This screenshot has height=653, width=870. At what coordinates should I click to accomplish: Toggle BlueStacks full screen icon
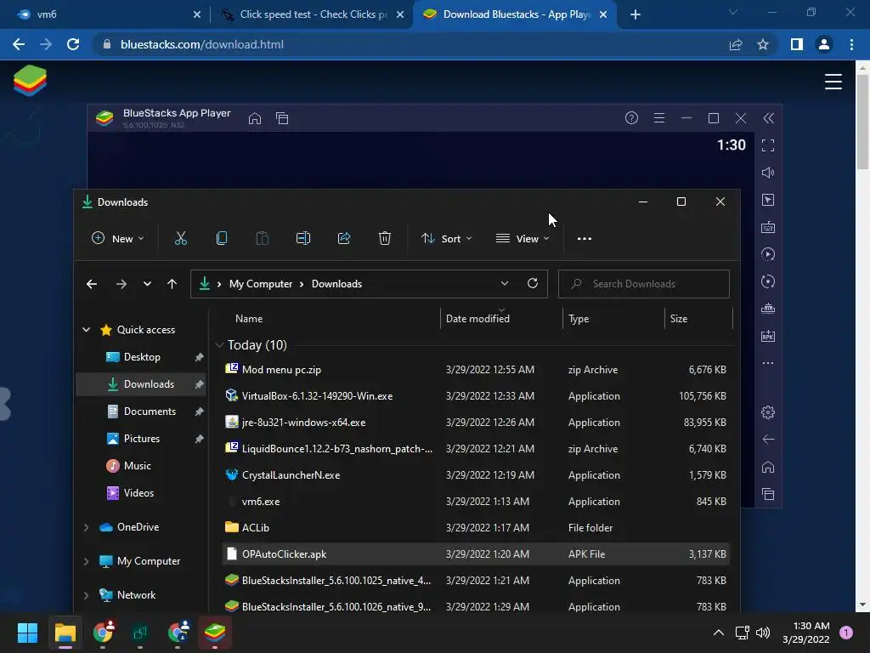click(x=768, y=145)
